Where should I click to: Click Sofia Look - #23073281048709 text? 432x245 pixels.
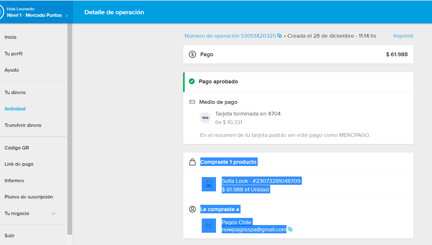click(x=261, y=181)
